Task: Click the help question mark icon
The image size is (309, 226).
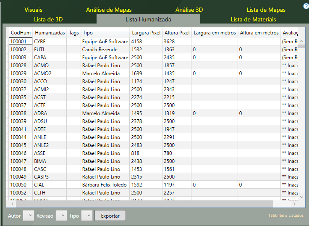Action: [306, 6]
